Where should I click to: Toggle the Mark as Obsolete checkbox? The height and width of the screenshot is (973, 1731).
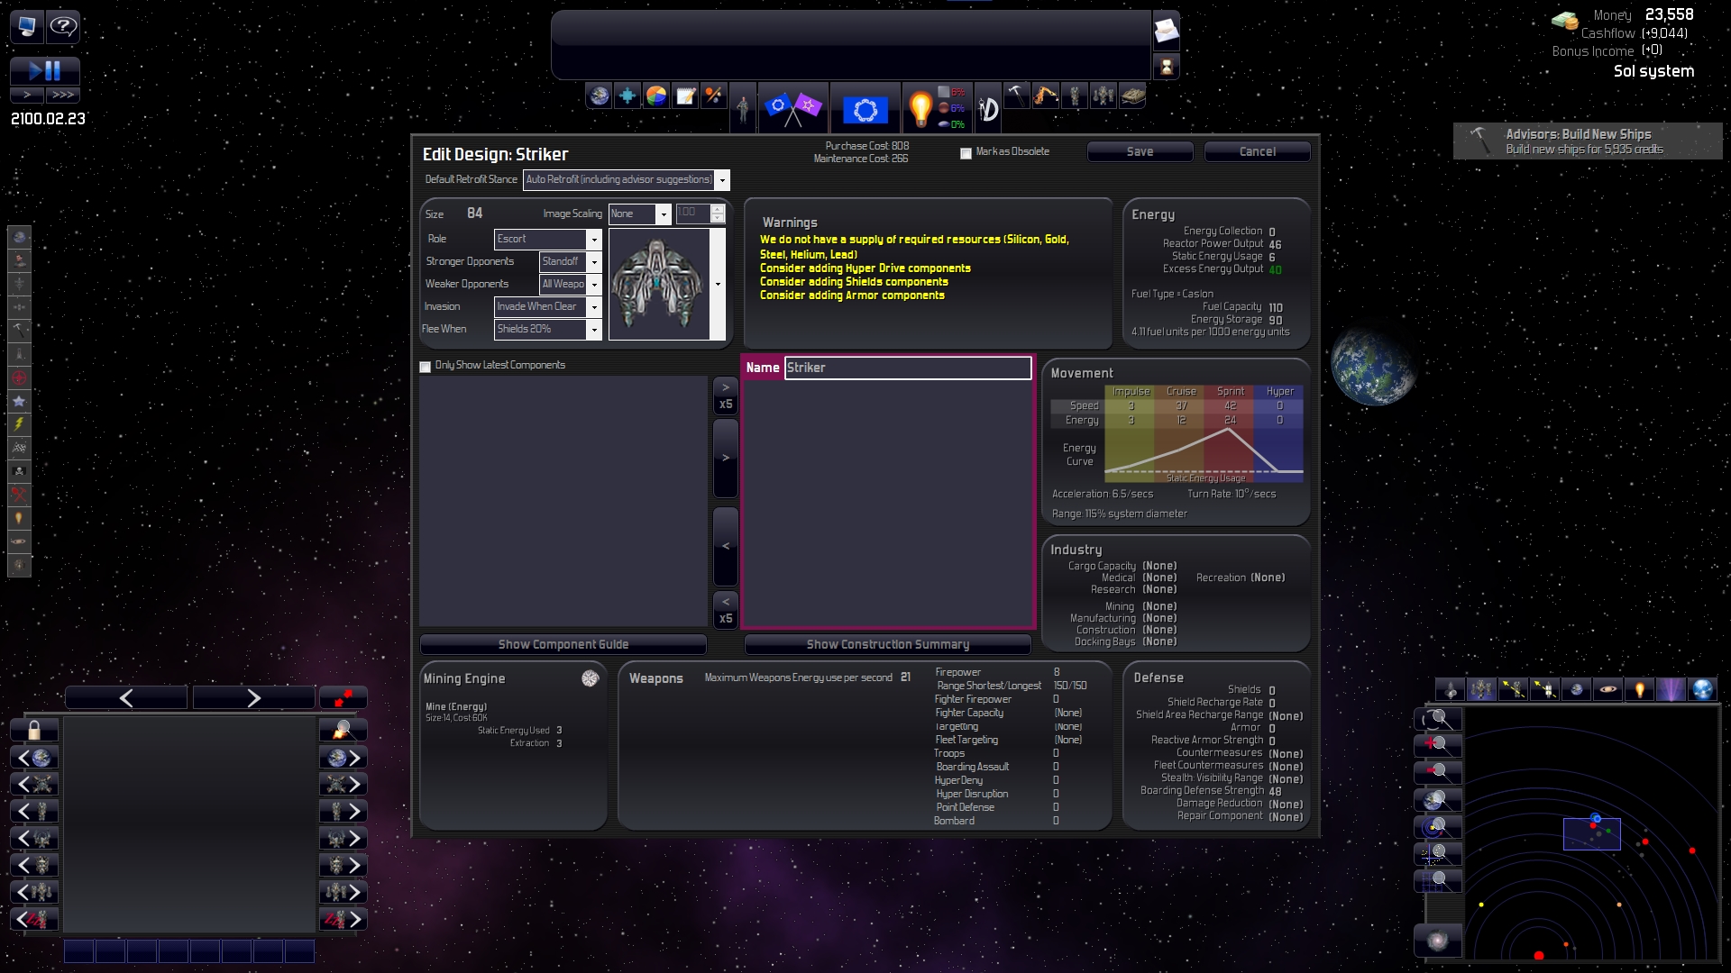coord(966,153)
